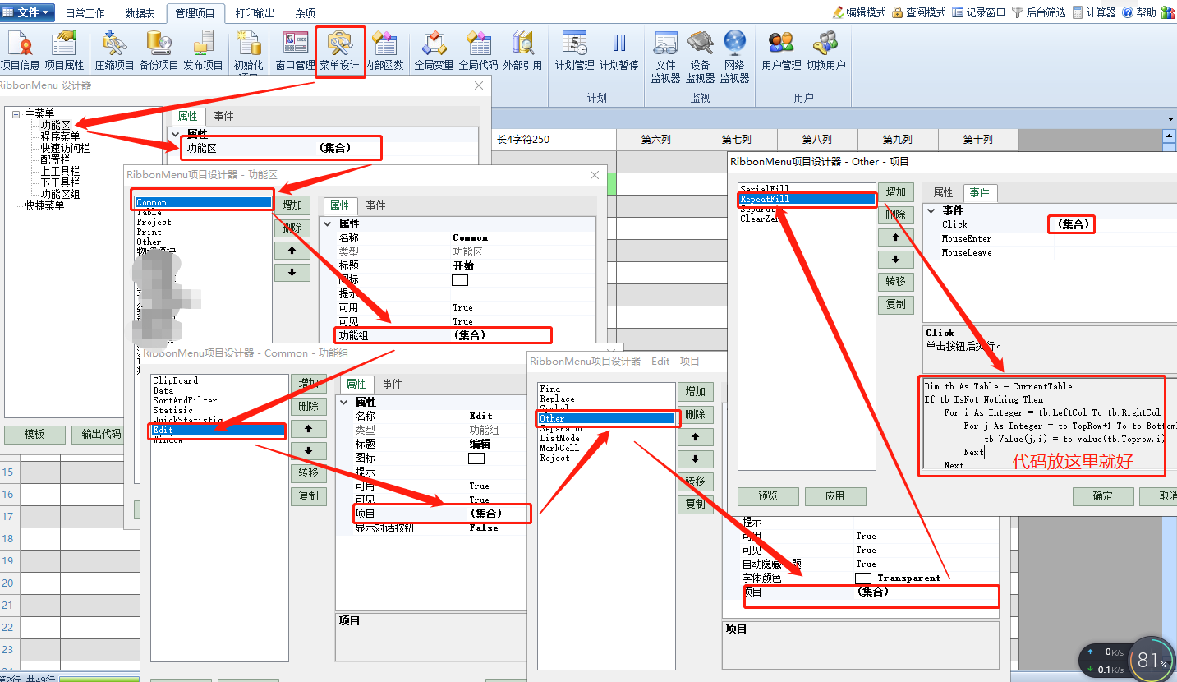The height and width of the screenshot is (682, 1177).
Task: Click 模板 button in RibbonMenu 设计器
Action: (34, 435)
